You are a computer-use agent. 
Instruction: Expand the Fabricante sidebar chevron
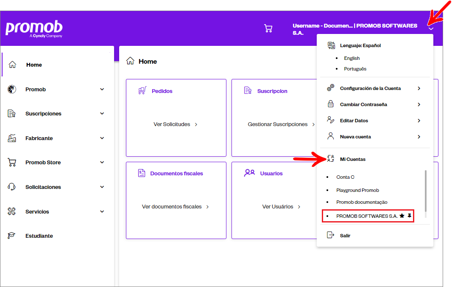[102, 138]
